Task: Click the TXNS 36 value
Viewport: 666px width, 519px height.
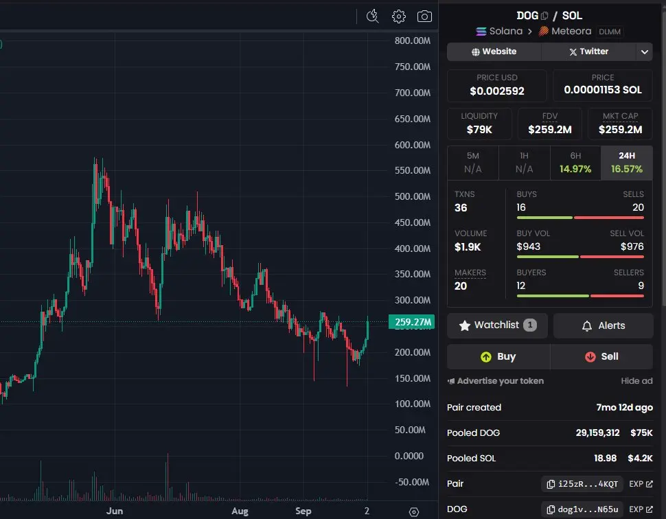Action: click(x=461, y=208)
